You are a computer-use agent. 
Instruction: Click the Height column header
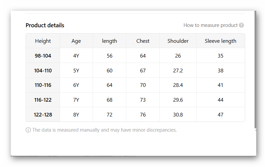pyautogui.click(x=43, y=41)
